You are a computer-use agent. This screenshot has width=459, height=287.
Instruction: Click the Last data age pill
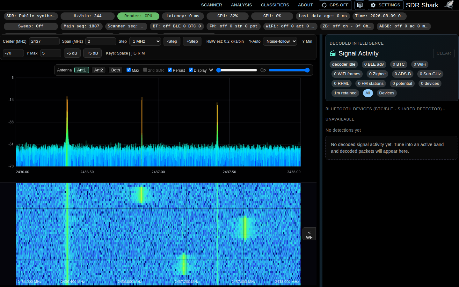[x=323, y=16]
